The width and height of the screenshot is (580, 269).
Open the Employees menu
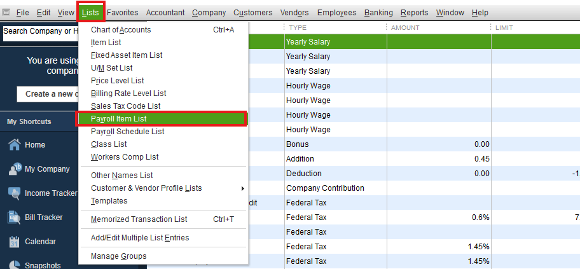click(336, 13)
